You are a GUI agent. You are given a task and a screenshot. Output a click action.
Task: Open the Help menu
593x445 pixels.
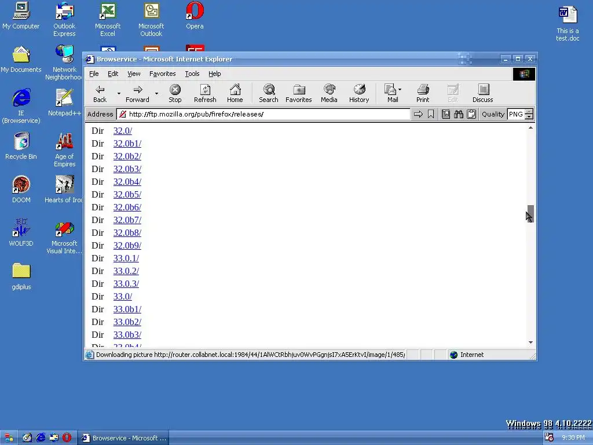[x=214, y=74]
